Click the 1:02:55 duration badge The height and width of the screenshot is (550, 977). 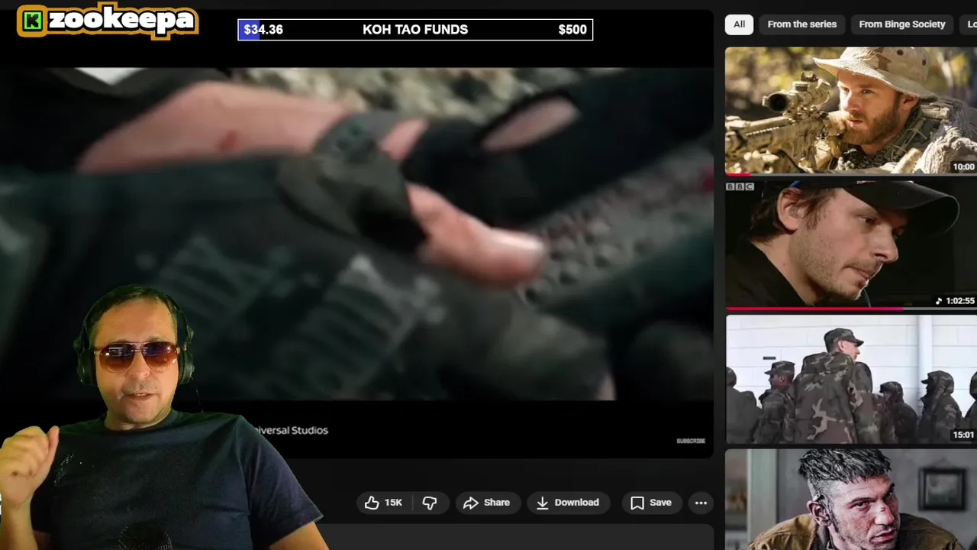(956, 301)
